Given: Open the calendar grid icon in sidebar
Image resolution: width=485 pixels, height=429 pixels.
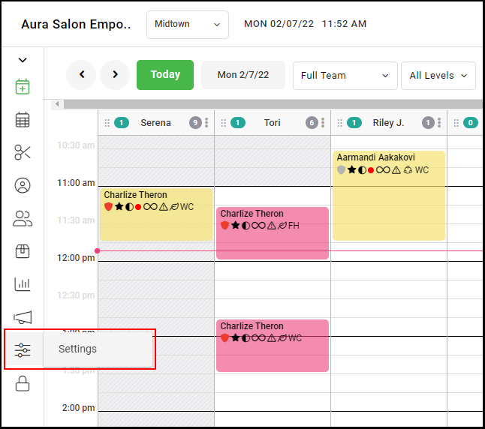Looking at the screenshot, I should point(23,119).
